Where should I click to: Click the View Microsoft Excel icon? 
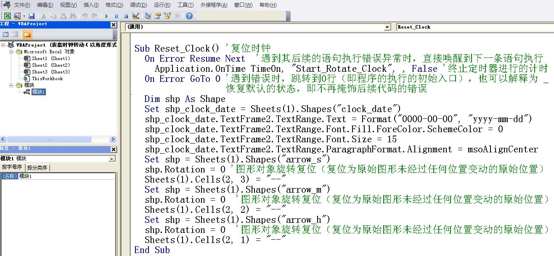tap(8, 16)
